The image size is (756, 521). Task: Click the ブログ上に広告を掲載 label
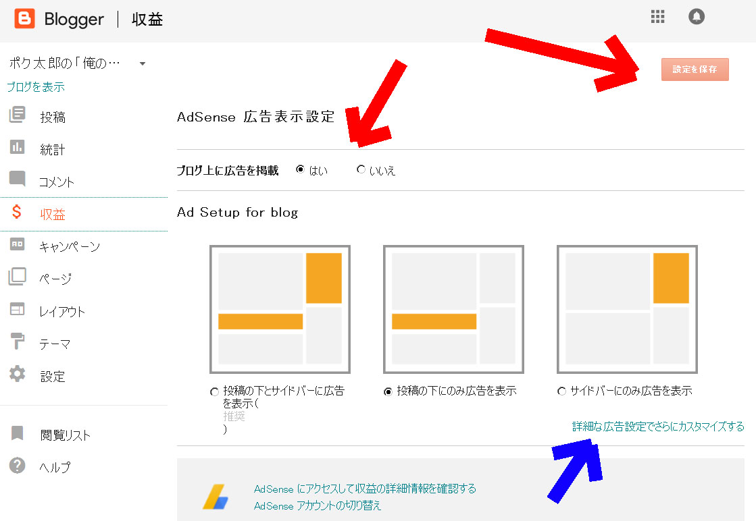228,171
